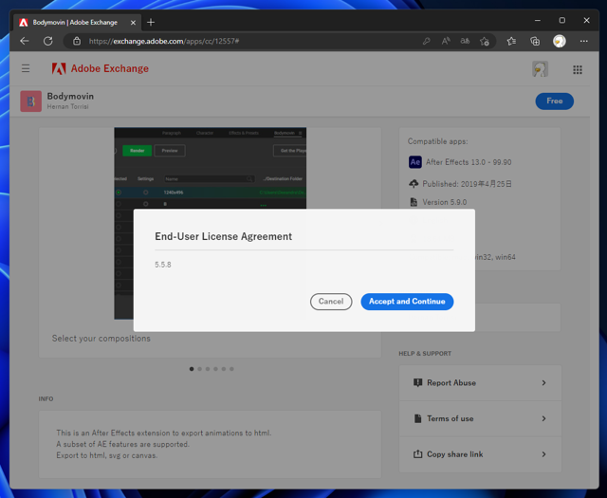This screenshot has width=607, height=498.
Task: Open Report Abuse
Action: click(x=480, y=382)
